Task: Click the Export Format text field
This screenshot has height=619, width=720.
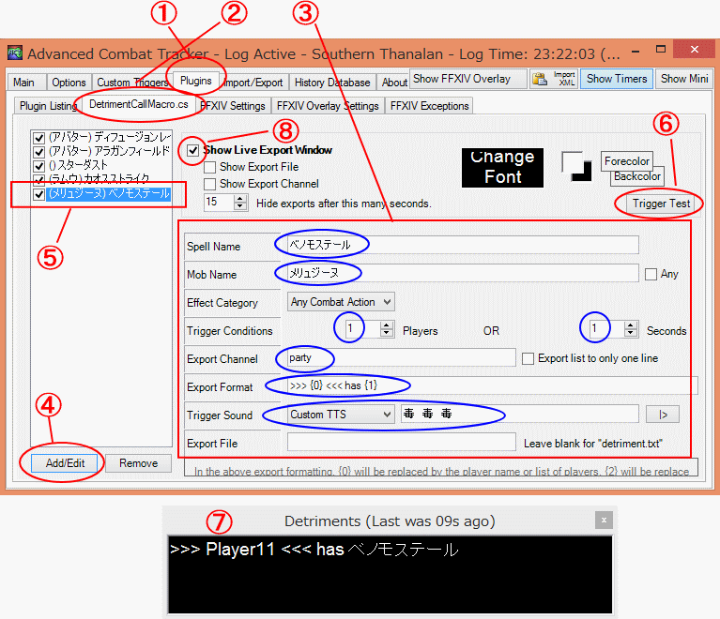Action: tap(492, 385)
